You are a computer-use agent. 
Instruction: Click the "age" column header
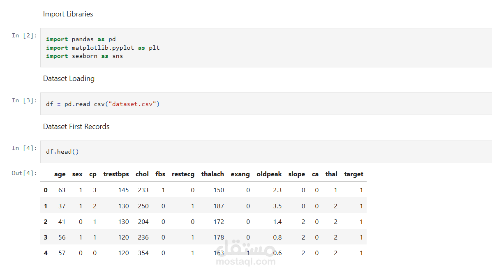60,174
